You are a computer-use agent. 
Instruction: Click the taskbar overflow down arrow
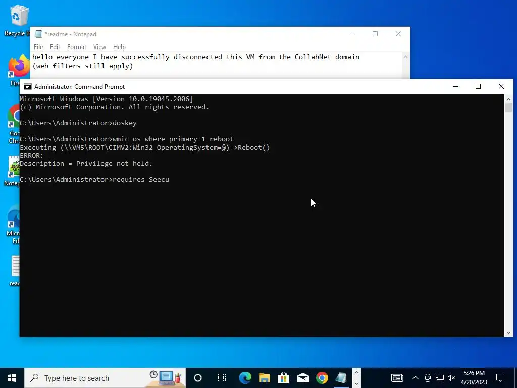point(356,384)
